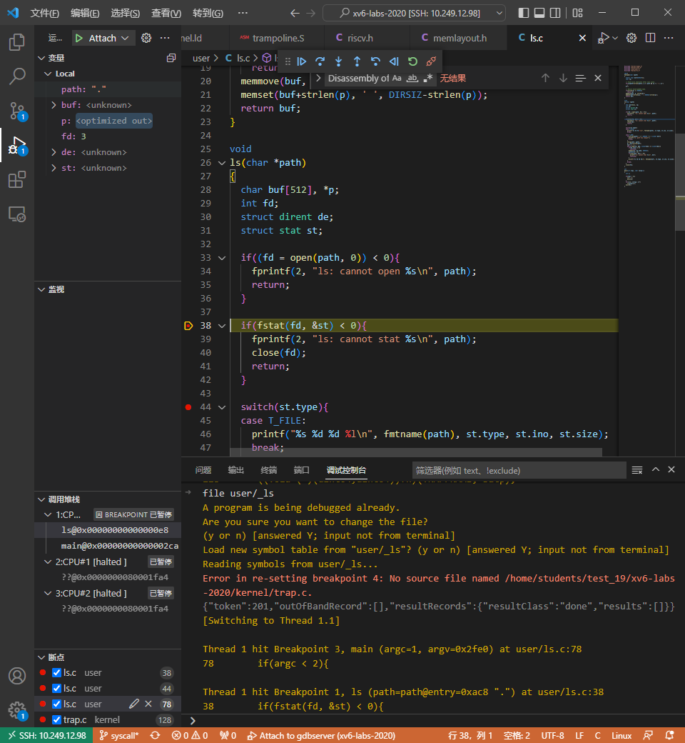Disconnect the debugger using the plug icon
This screenshot has width=685, height=743.
[431, 61]
